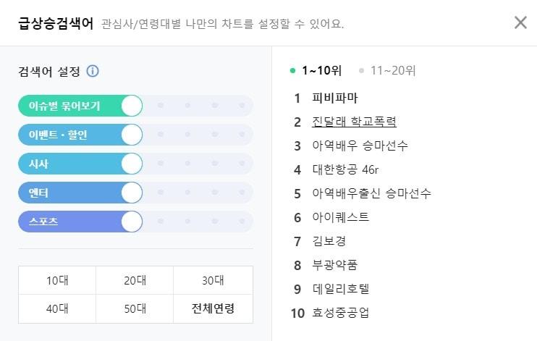The image size is (537, 341).
Task: Select 전체연령 for all ages
Action: pos(213,309)
